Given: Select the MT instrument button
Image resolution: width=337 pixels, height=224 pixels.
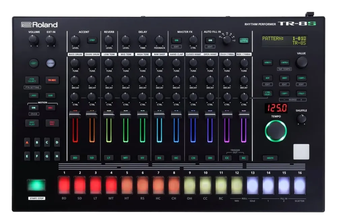Looking at the screenshot, I should pyautogui.click(x=125, y=158).
